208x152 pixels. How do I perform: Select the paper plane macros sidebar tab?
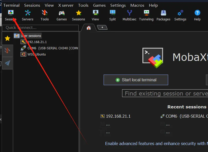[x=7, y=63]
